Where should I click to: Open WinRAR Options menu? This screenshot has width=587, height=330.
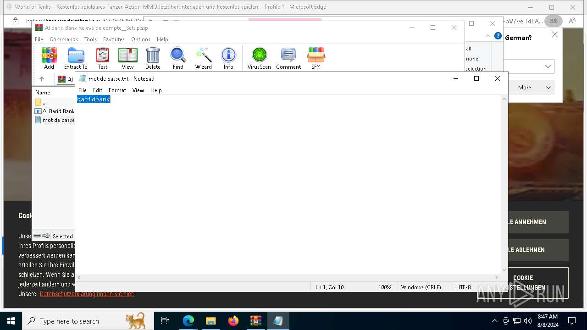point(141,39)
